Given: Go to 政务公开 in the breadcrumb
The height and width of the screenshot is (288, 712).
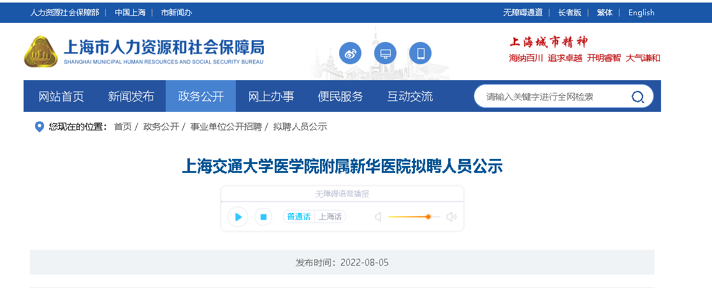Looking at the screenshot, I should coord(161,127).
